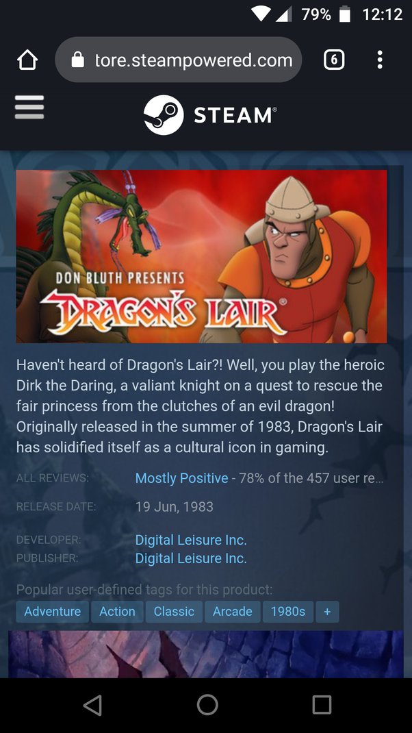The width and height of the screenshot is (412, 733).
Task: Open Digital Leisure Inc. developer link
Action: [x=190, y=540]
